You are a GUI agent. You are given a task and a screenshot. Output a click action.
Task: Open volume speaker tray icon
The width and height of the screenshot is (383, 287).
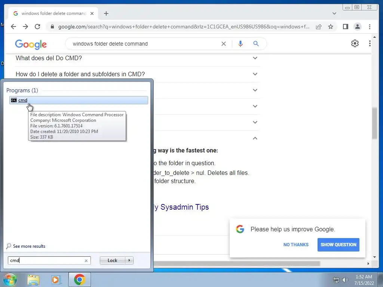[x=345, y=280]
